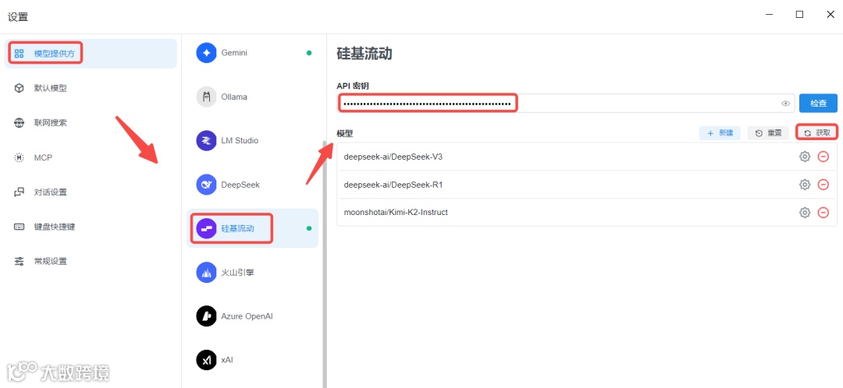Select the Azure OpenAI provider logo
The width and height of the screenshot is (843, 388).
(206, 316)
